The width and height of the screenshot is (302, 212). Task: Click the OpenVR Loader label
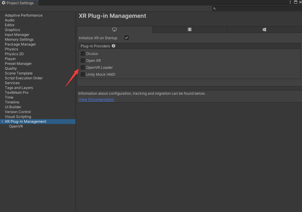pyautogui.click(x=99, y=68)
